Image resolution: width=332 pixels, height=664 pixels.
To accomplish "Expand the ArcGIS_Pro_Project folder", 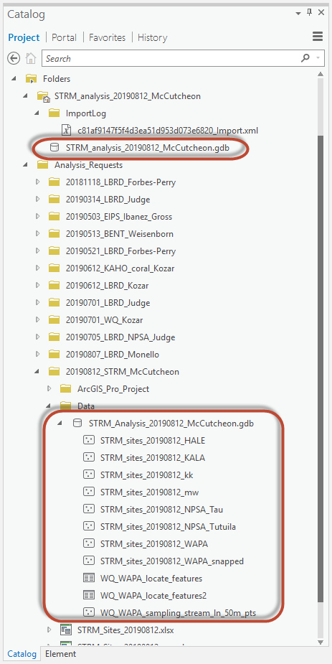I will [x=49, y=389].
